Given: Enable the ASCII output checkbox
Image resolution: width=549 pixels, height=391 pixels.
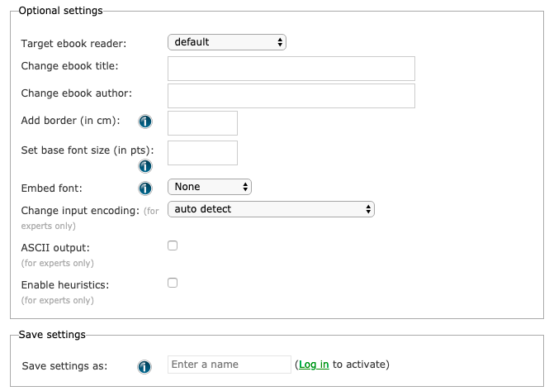Looking at the screenshot, I should pyautogui.click(x=173, y=246).
